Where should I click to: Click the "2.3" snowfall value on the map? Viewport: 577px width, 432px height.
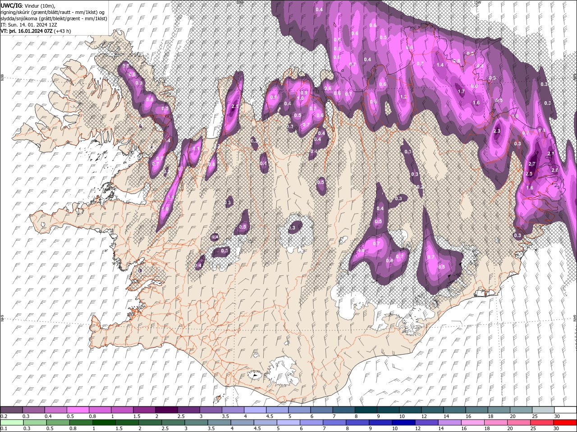497,131
